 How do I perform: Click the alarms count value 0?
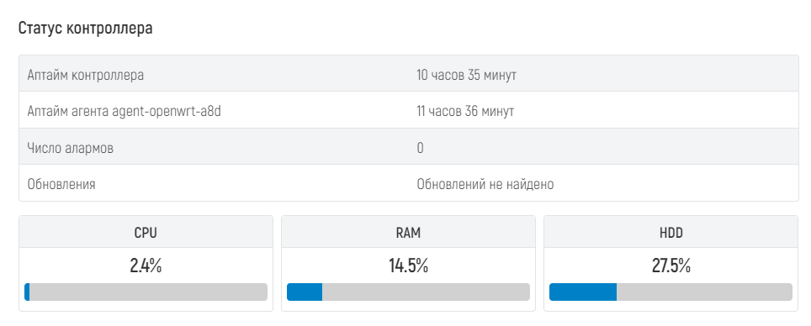(420, 148)
